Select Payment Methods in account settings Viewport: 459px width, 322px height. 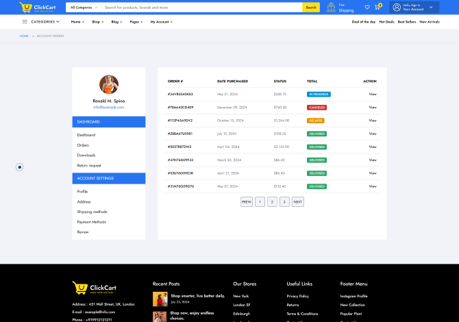(92, 222)
